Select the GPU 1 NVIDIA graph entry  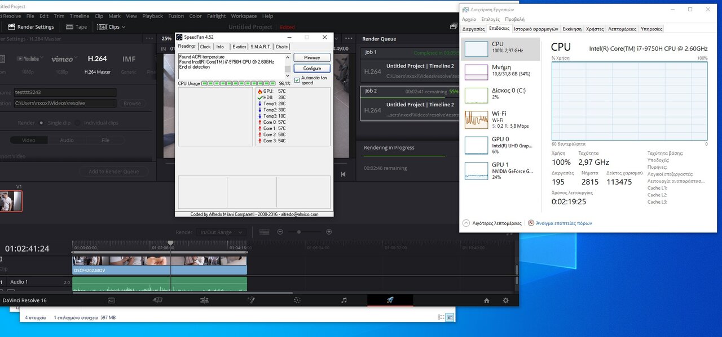[x=500, y=170]
